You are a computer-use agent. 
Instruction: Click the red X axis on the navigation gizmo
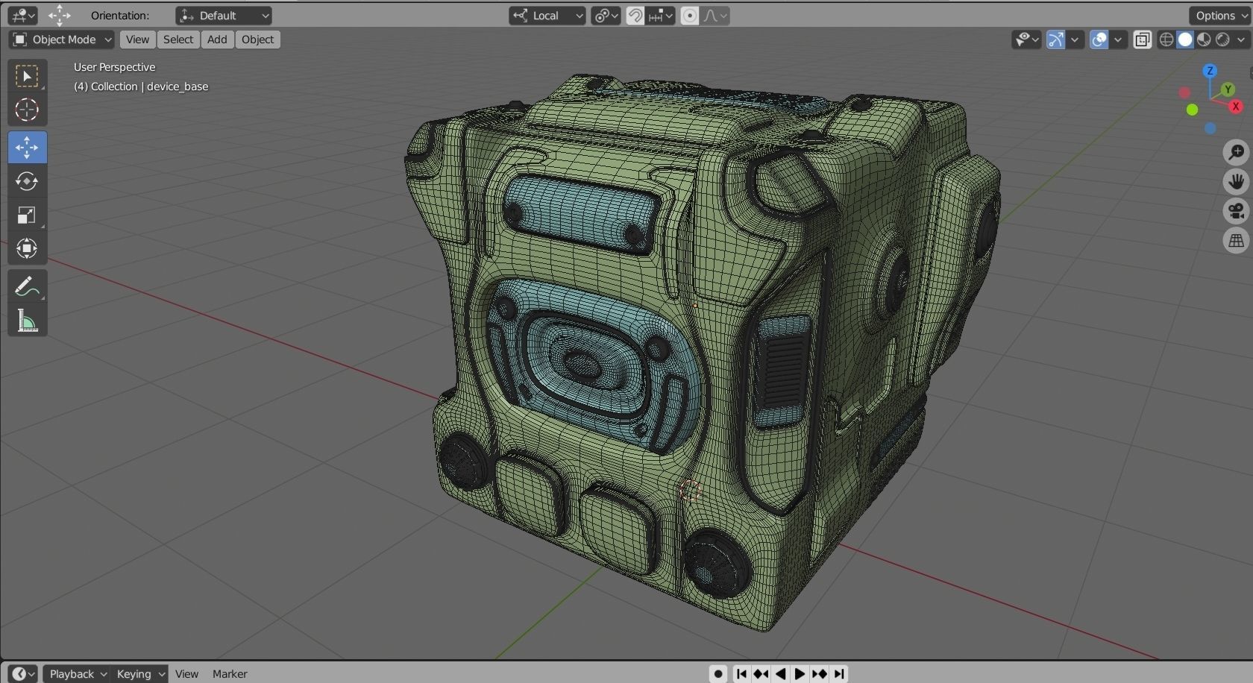pos(1236,107)
